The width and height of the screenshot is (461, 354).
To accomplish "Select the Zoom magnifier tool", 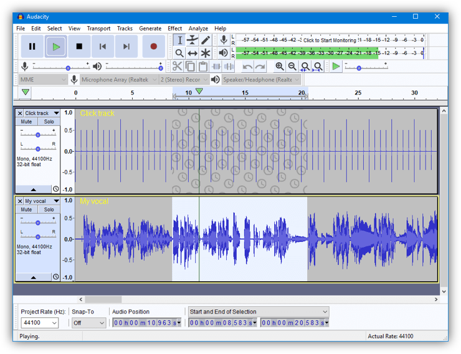I will [x=179, y=53].
